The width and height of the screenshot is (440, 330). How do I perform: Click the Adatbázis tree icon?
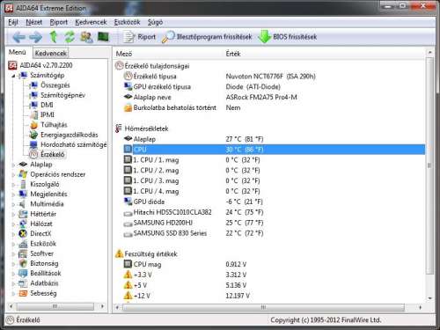point(23,283)
